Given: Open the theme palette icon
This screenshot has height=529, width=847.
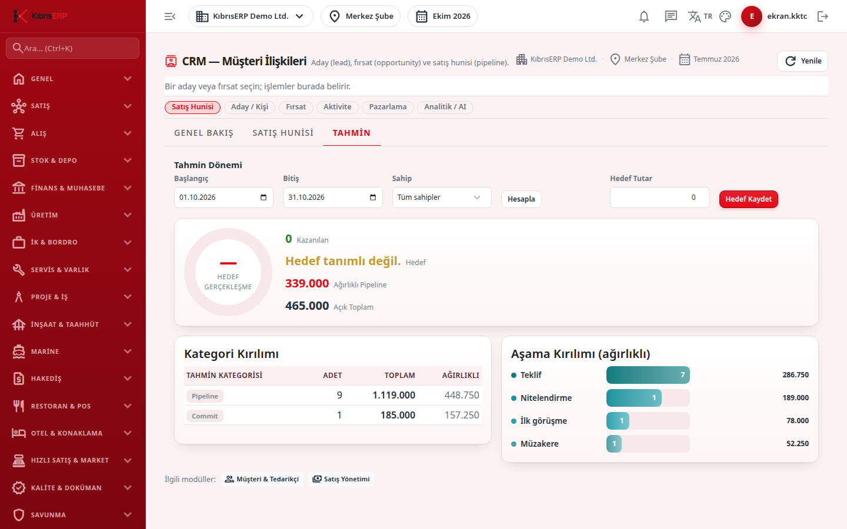Looking at the screenshot, I should [x=725, y=16].
